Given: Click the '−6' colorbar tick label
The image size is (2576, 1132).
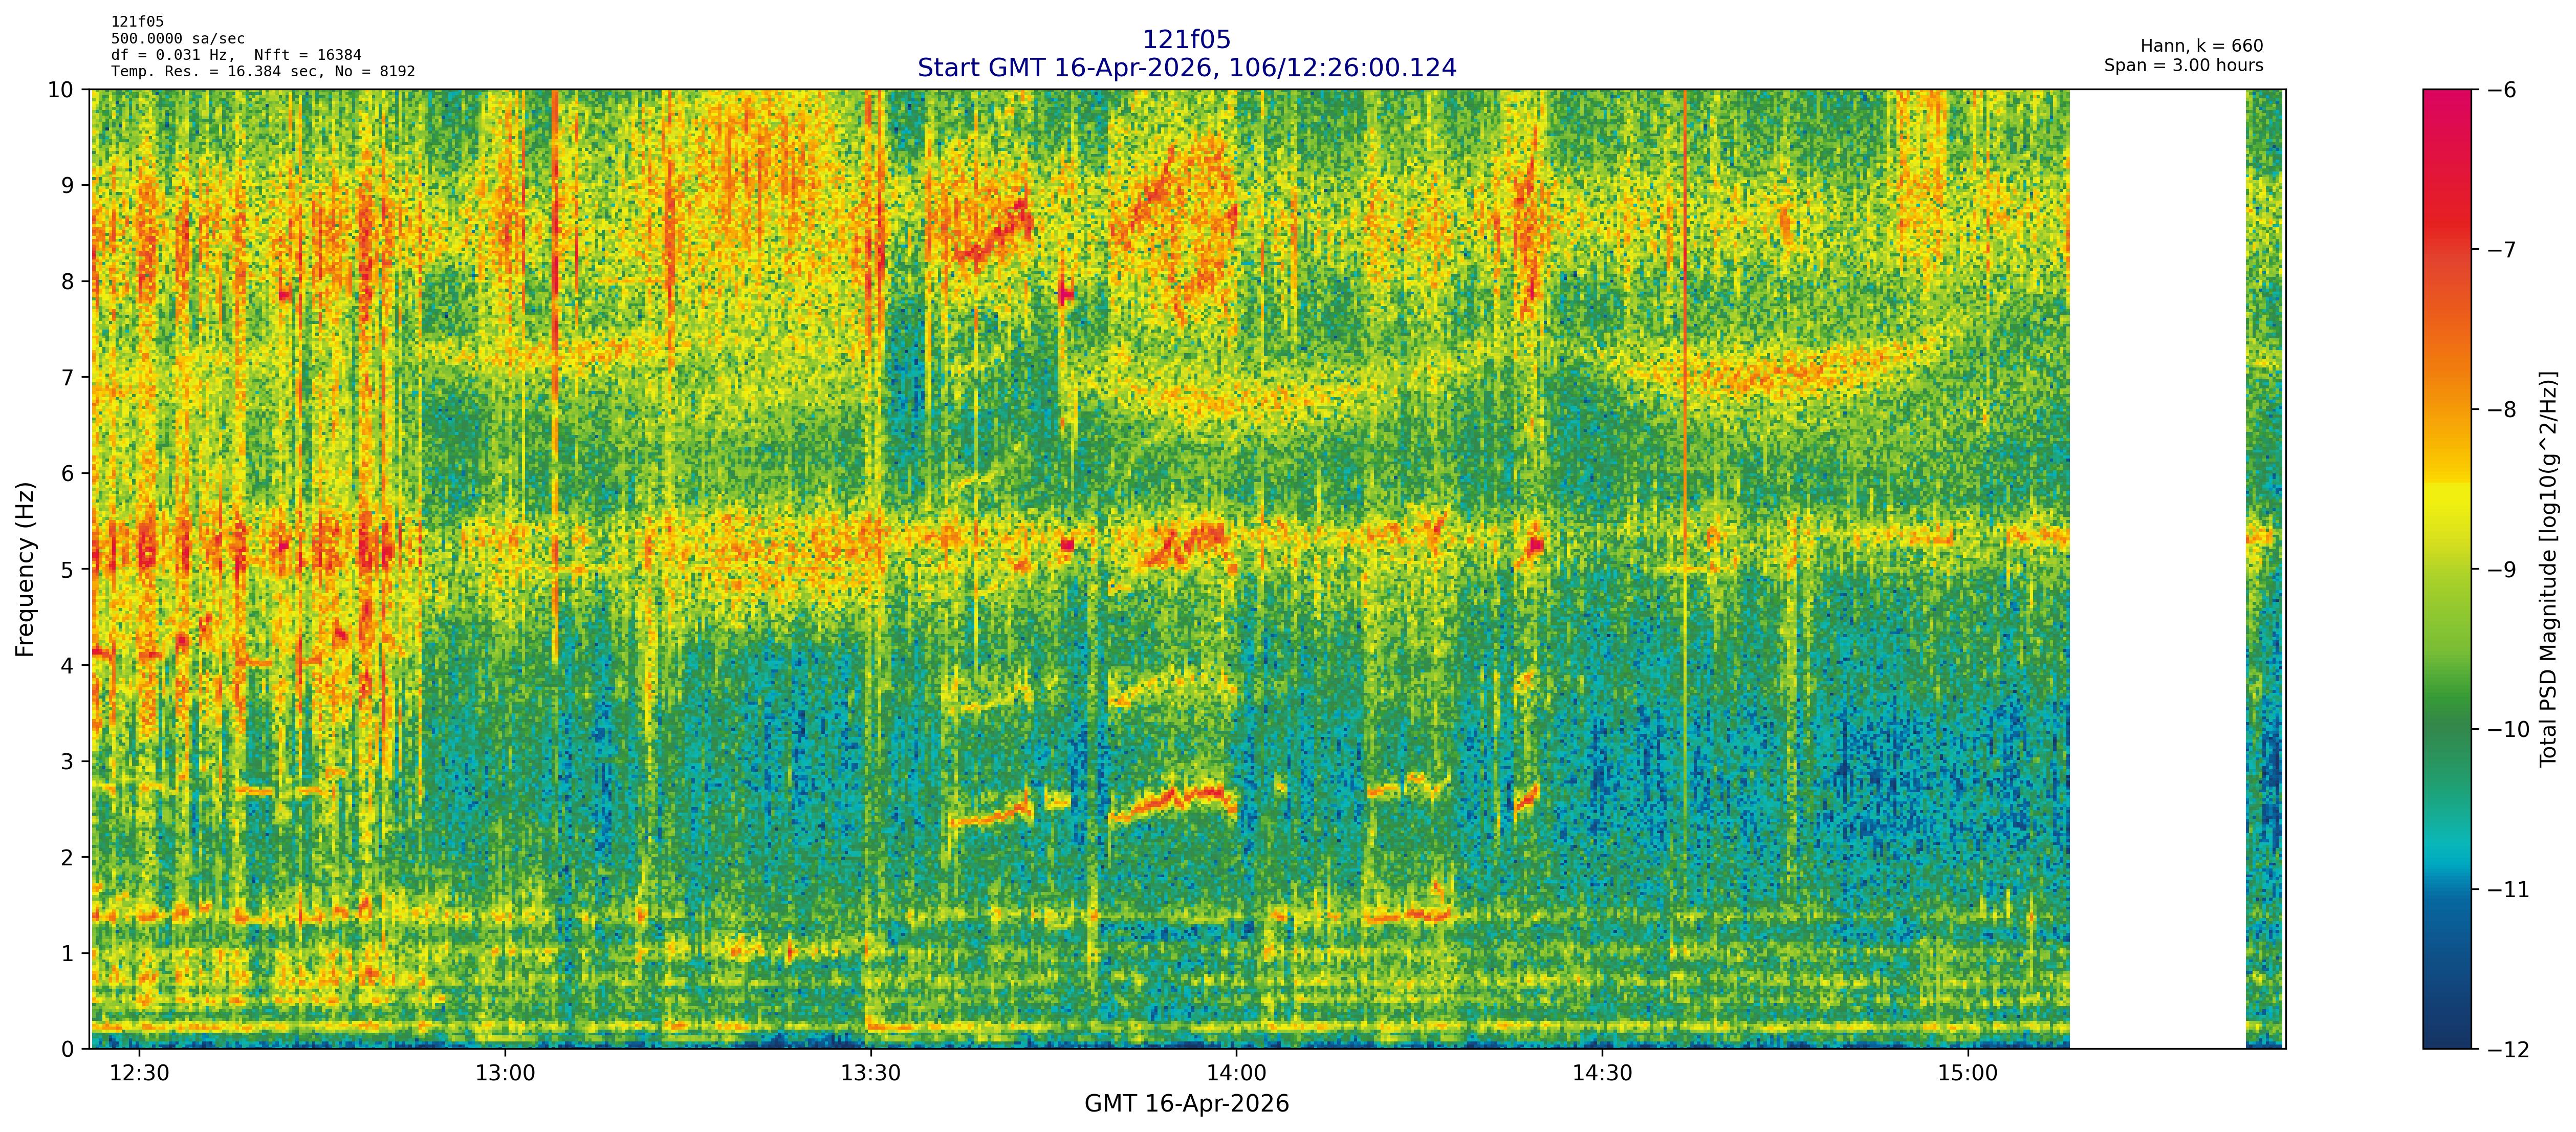Looking at the screenshot, I should [x=2502, y=90].
